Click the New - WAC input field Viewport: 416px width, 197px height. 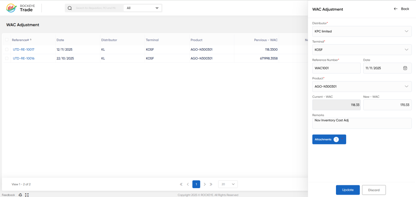[387, 105]
